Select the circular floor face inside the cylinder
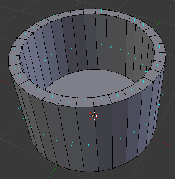 click(91, 84)
